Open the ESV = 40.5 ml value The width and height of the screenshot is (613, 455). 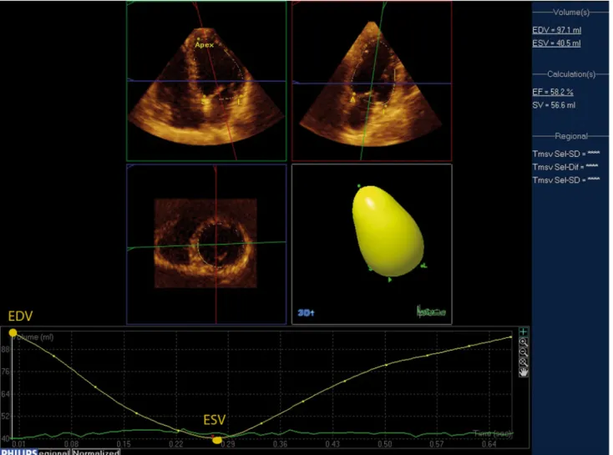[x=556, y=43]
